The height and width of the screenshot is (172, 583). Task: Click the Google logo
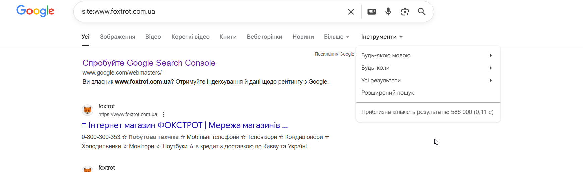35,11
